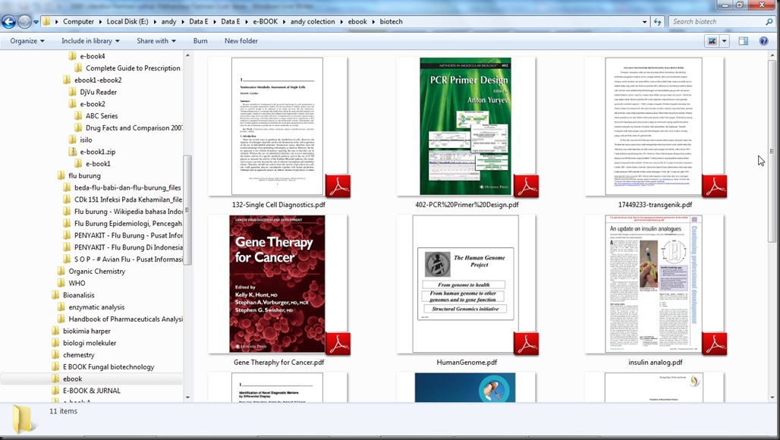Select S O P - # Avian Flu folder
Viewport: 780px width, 440px height.
[x=128, y=259]
